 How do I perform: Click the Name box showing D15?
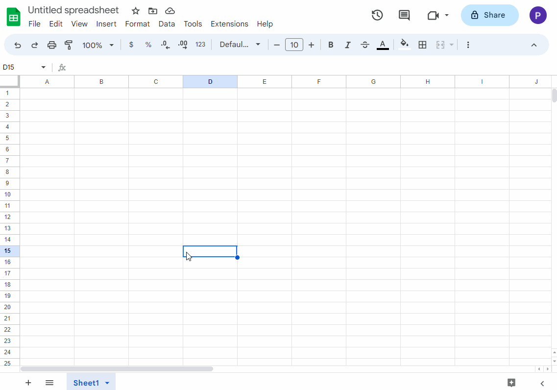(x=21, y=67)
